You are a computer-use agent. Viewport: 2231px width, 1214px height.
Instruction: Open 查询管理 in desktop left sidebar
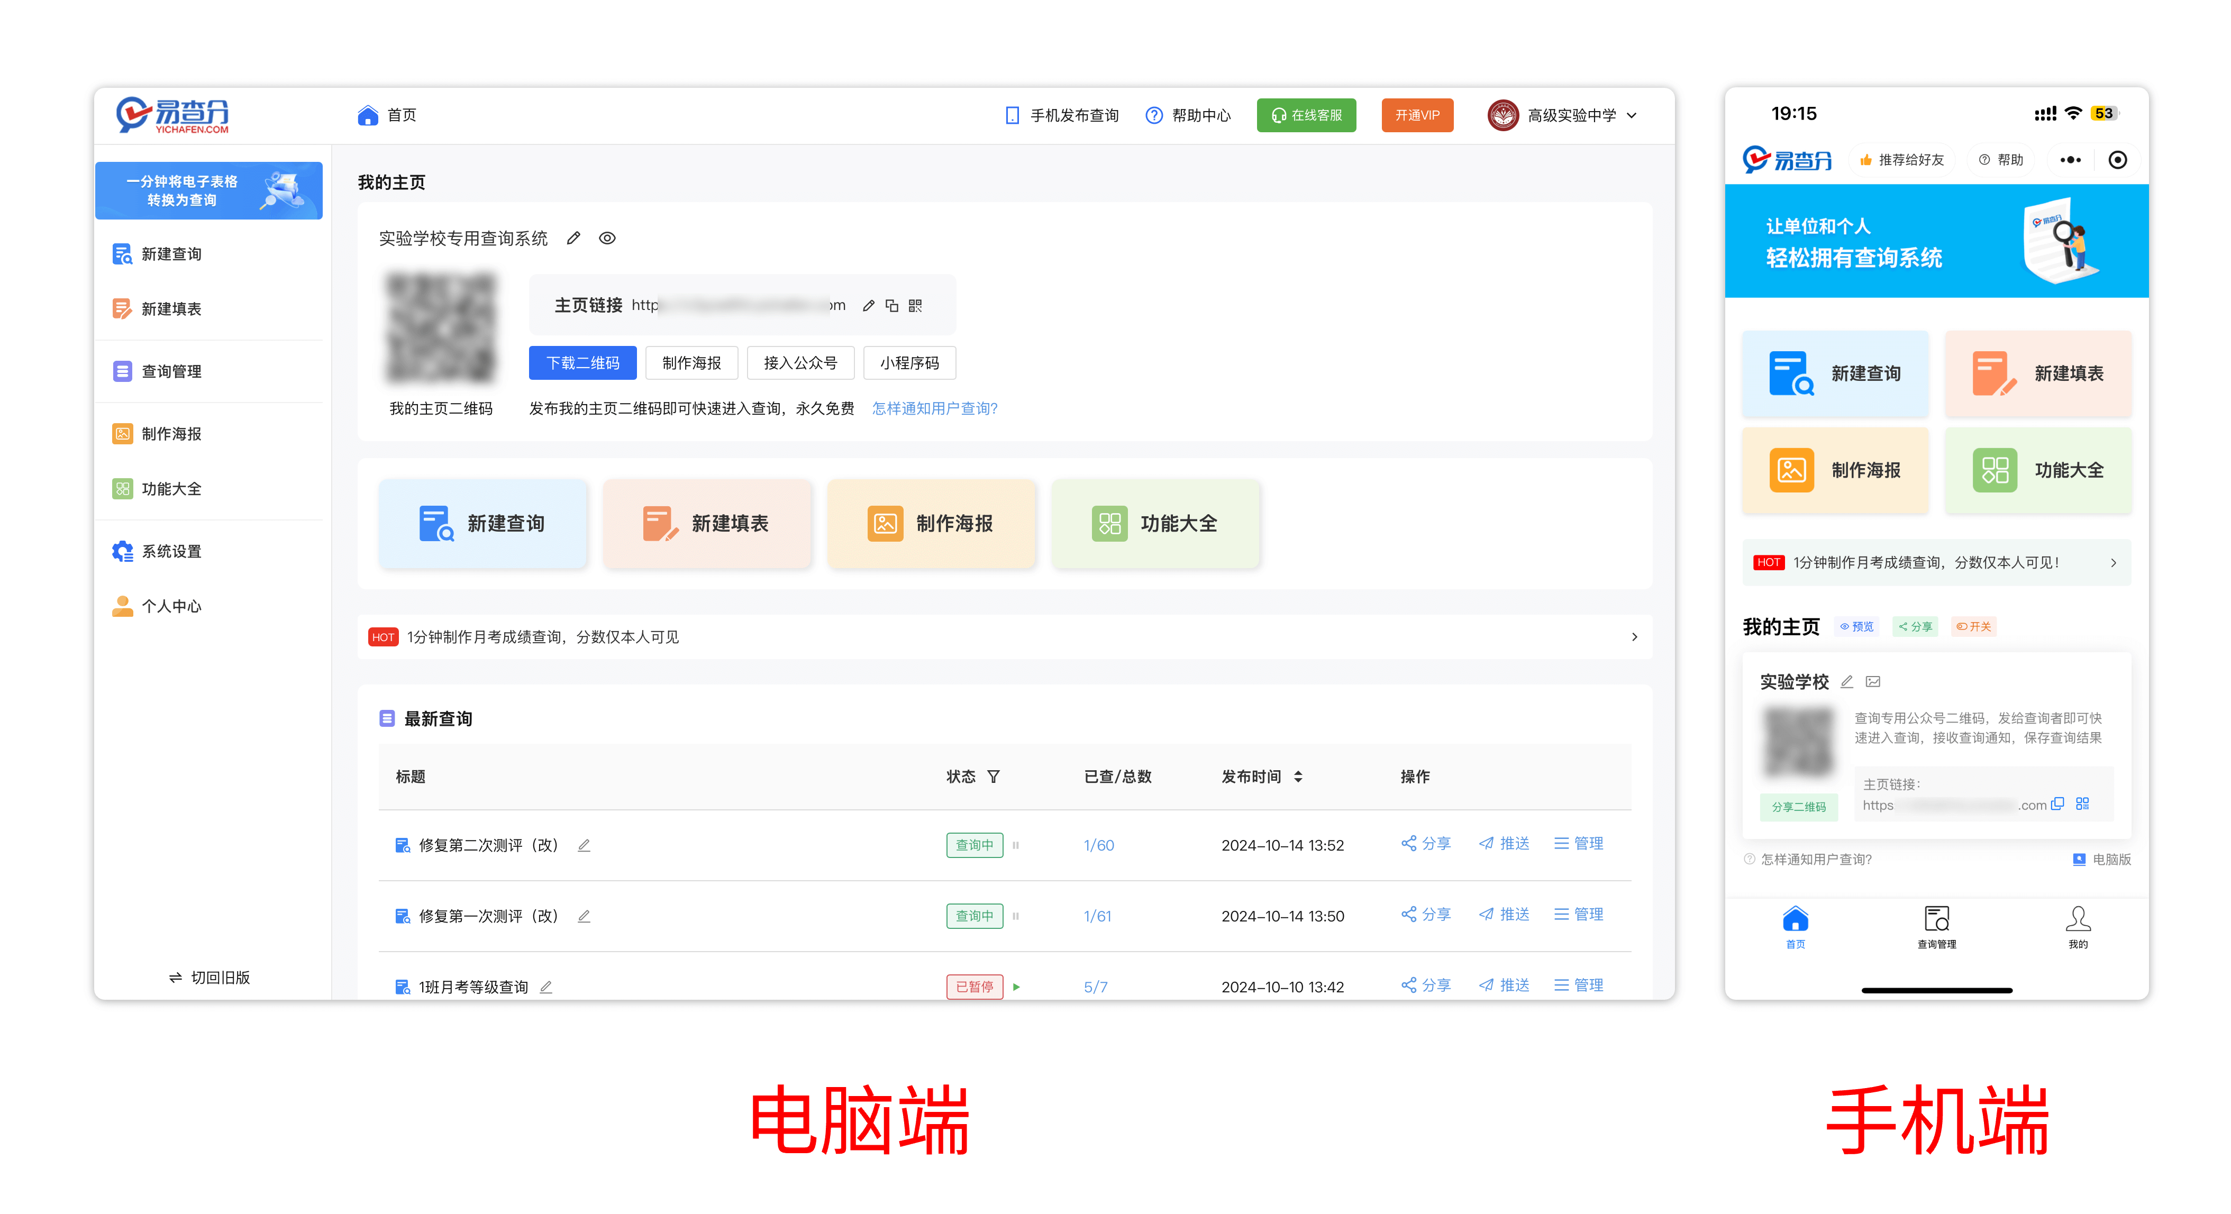pos(157,371)
